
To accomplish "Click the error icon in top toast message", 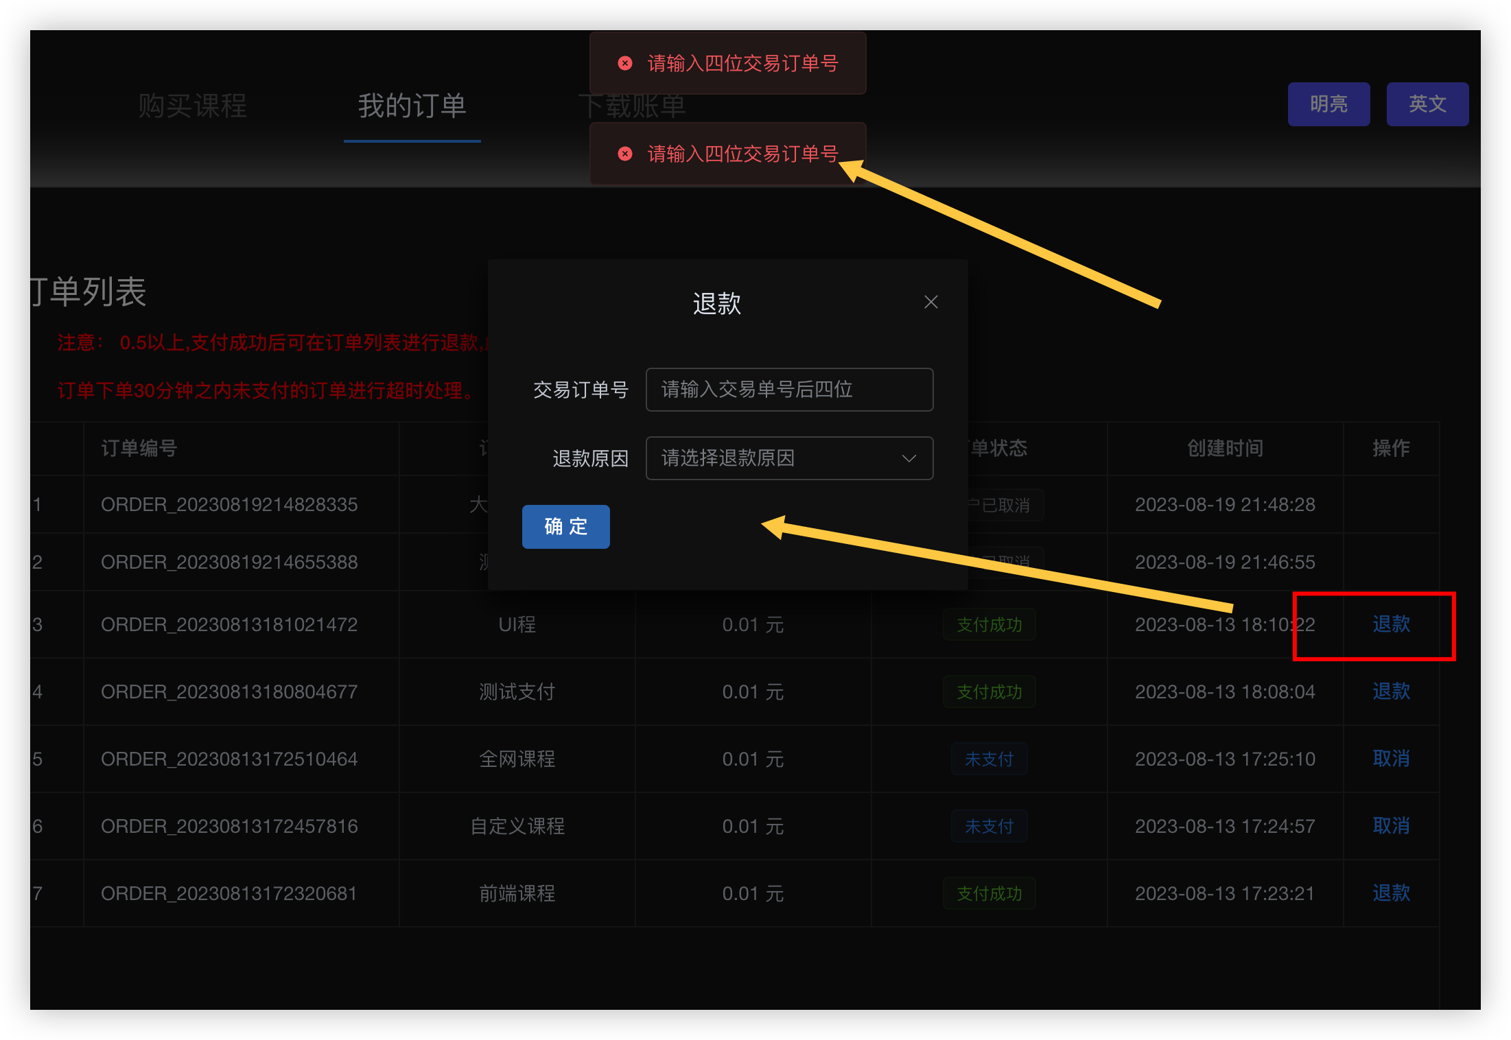I will 624,63.
